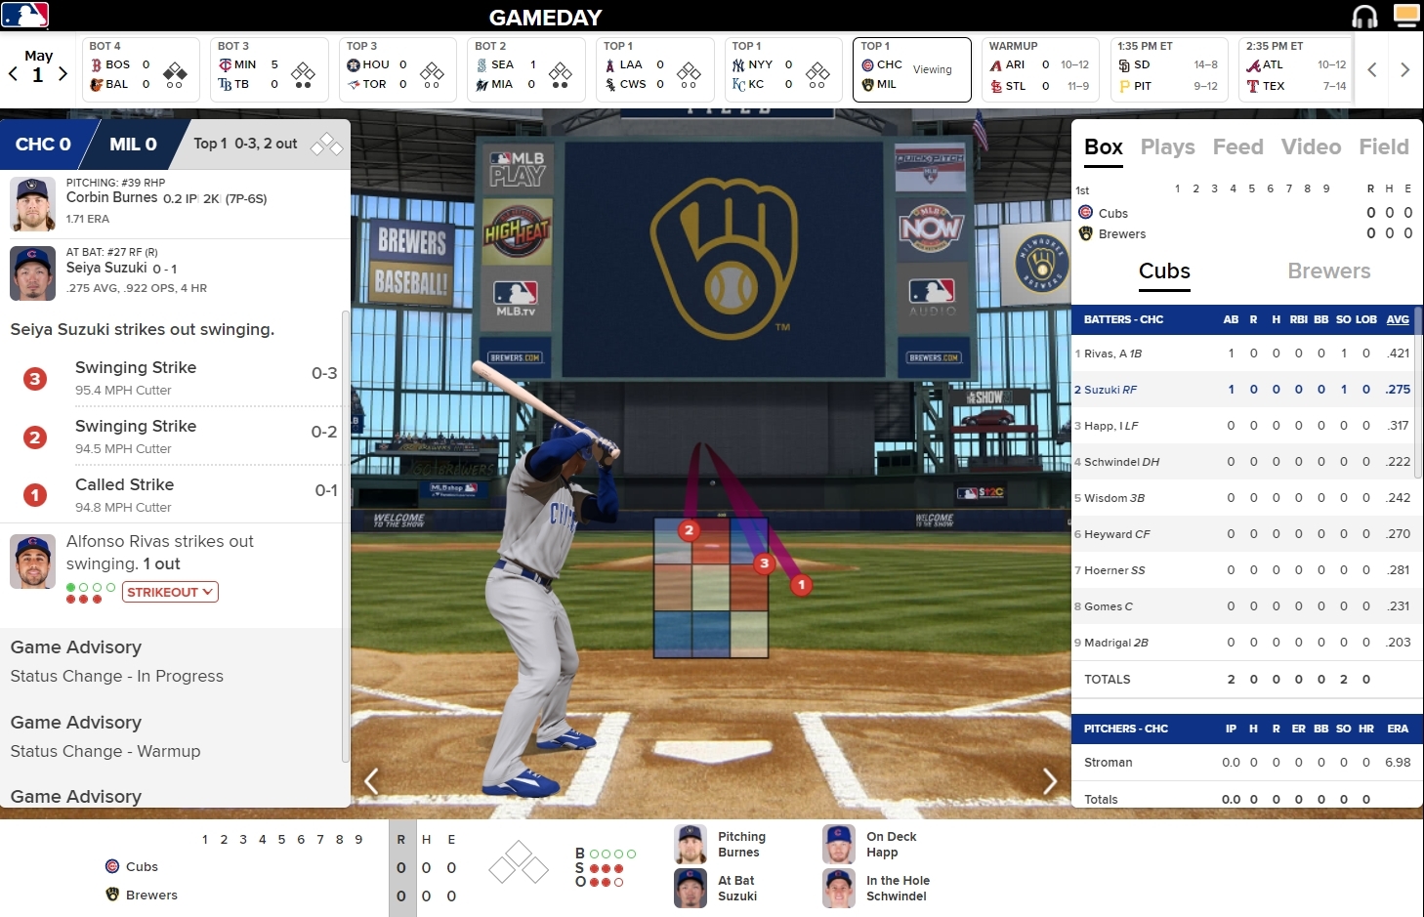Select the Cubs box score tab
The width and height of the screenshot is (1424, 917).
(x=1164, y=271)
